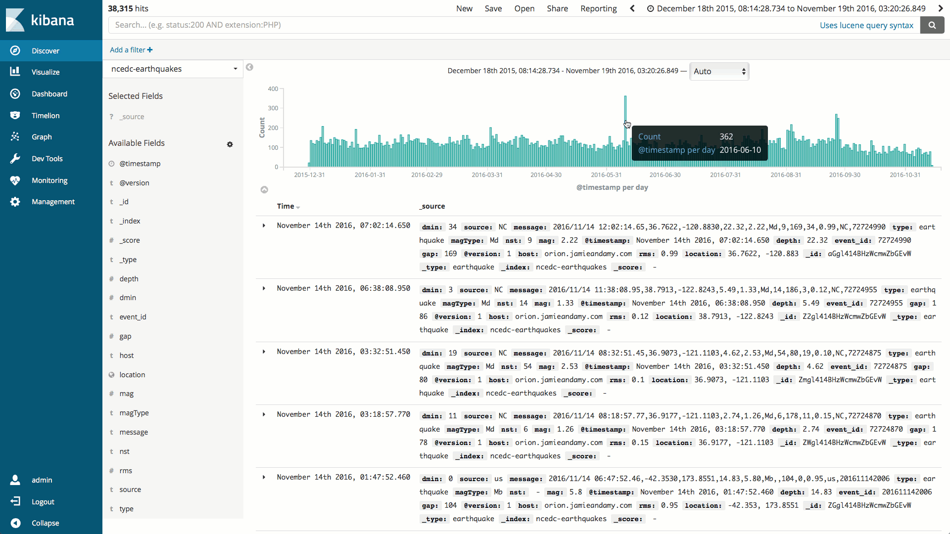Image resolution: width=950 pixels, height=534 pixels.
Task: Open Management settings panel
Action: 52,201
